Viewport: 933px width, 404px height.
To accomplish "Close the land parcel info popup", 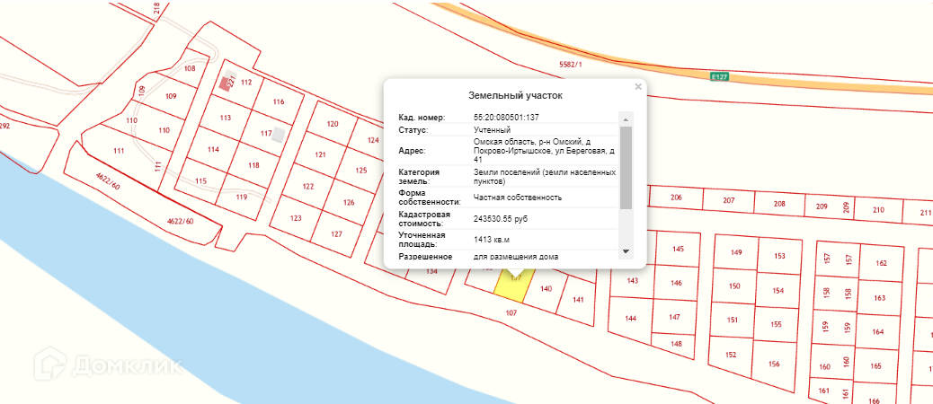I will (638, 87).
